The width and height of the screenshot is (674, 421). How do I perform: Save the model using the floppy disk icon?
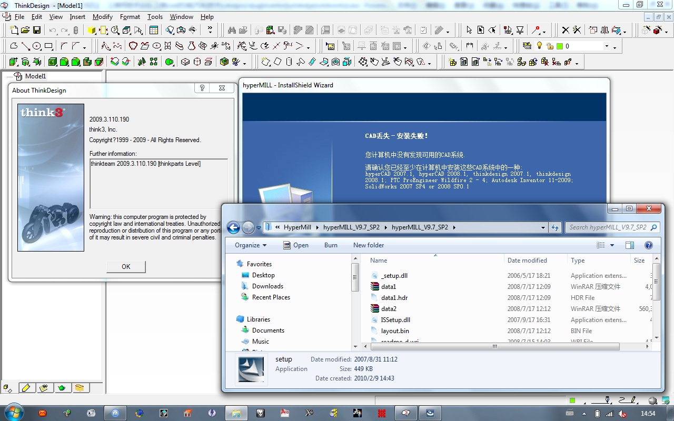(37, 30)
